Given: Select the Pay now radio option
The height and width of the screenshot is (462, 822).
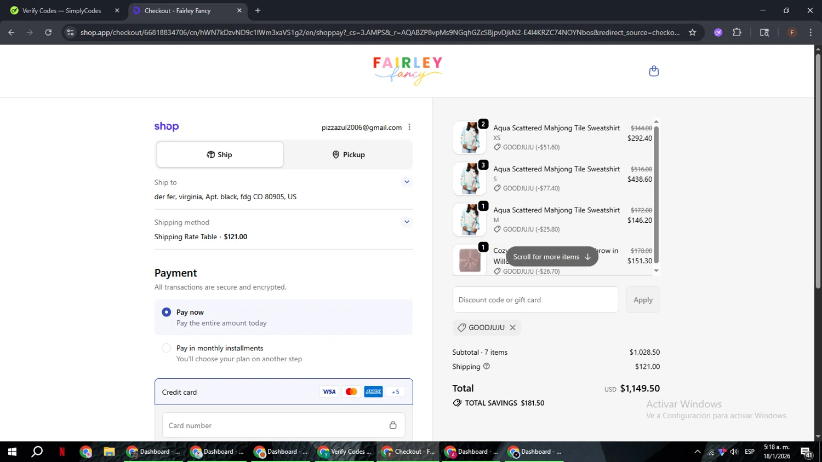Looking at the screenshot, I should [166, 312].
